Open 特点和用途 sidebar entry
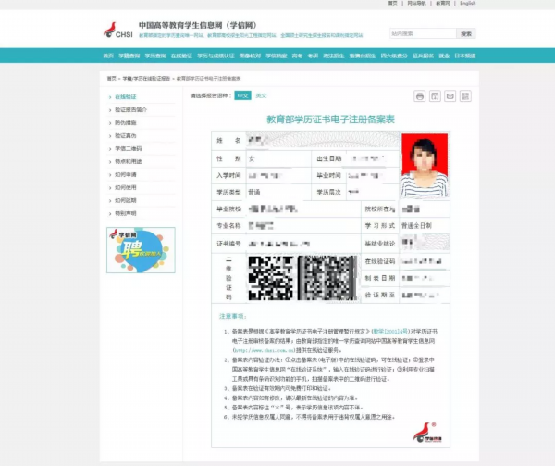This screenshot has height=466, width=555. click(129, 161)
